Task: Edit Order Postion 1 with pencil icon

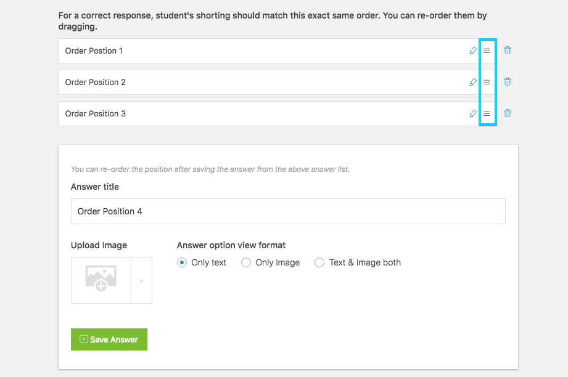Action: pyautogui.click(x=473, y=51)
